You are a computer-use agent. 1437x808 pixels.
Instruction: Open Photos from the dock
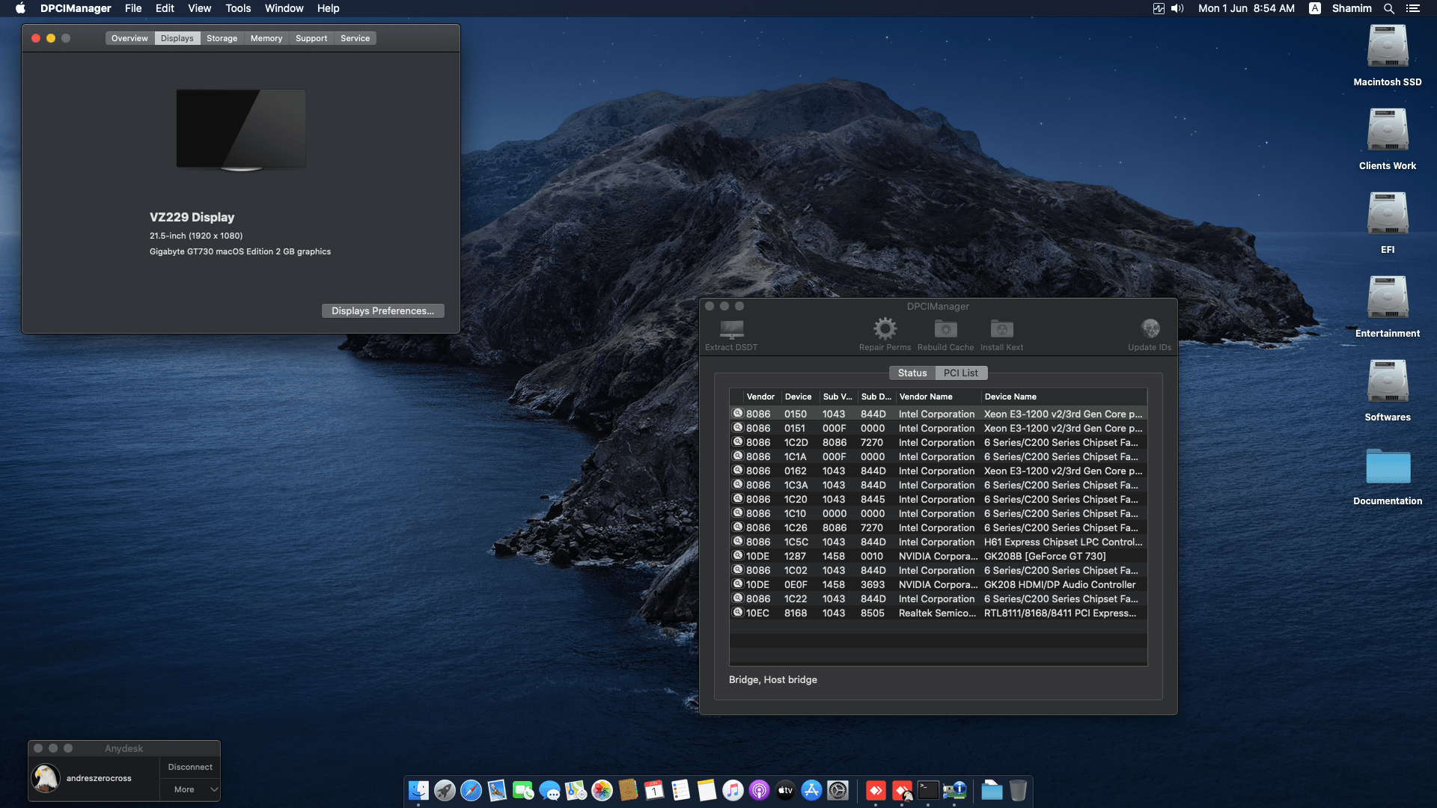tap(602, 790)
